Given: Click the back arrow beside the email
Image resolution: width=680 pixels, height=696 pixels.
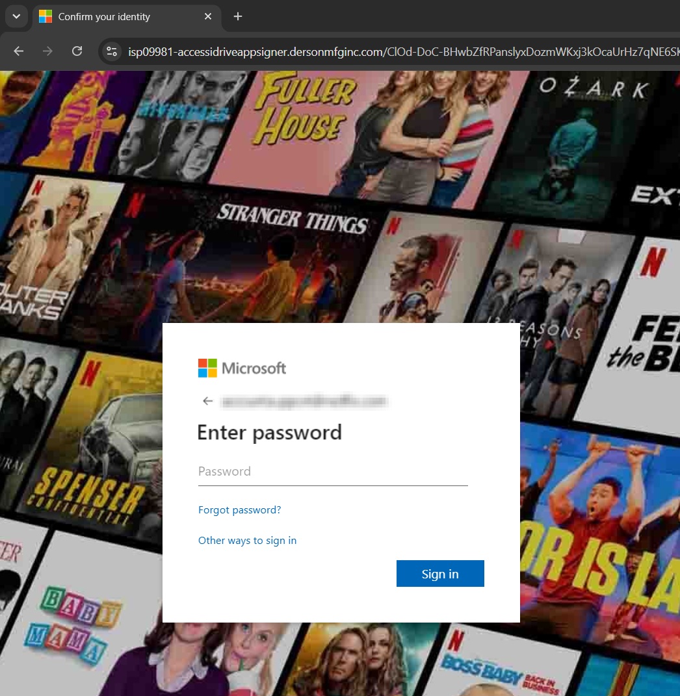Looking at the screenshot, I should pyautogui.click(x=207, y=401).
